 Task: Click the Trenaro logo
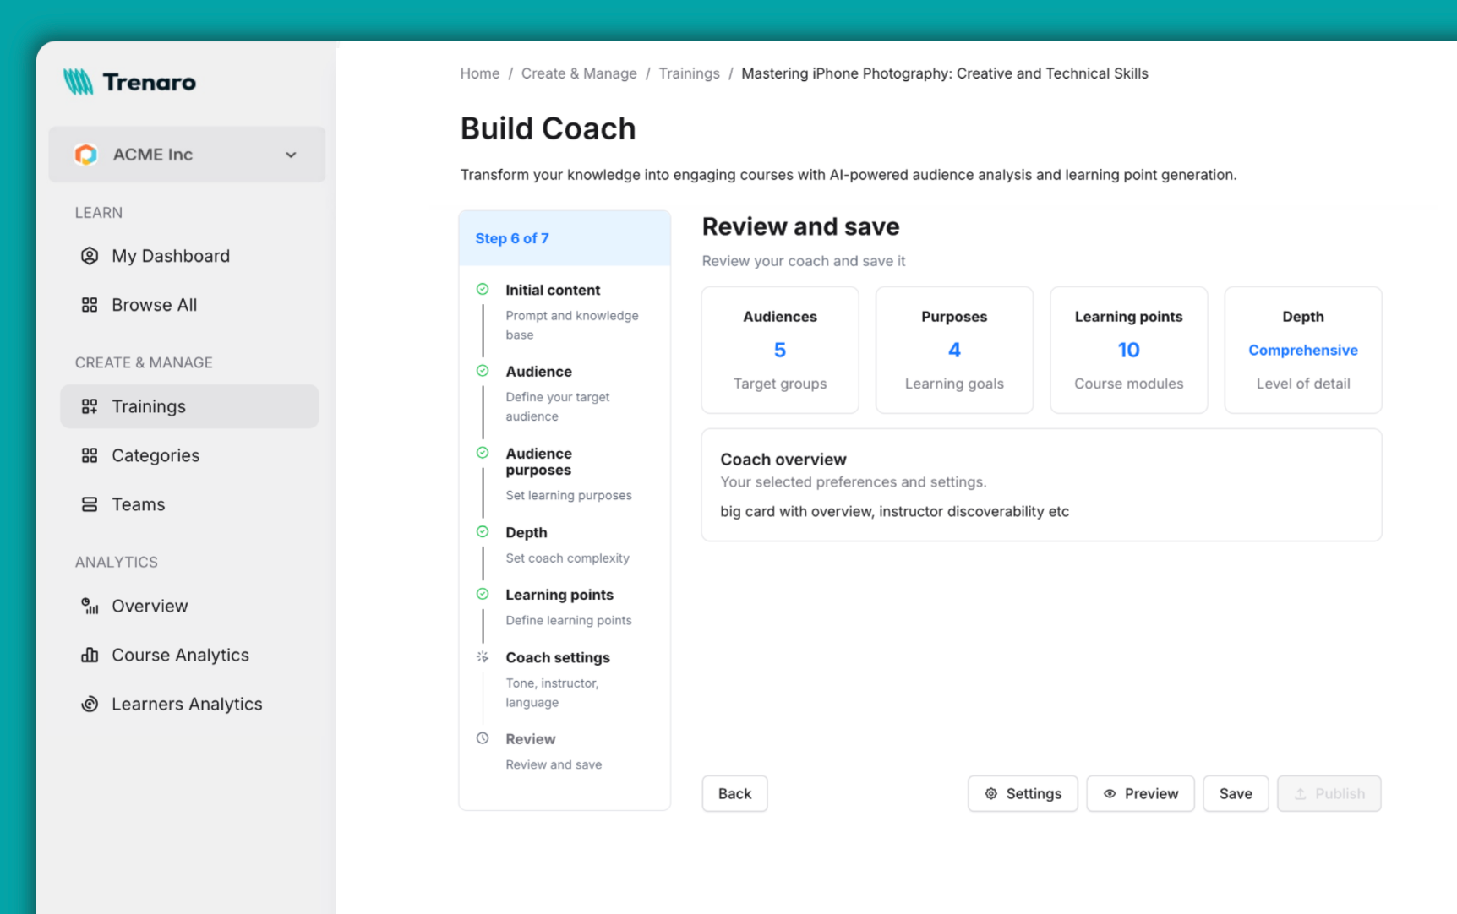(128, 81)
